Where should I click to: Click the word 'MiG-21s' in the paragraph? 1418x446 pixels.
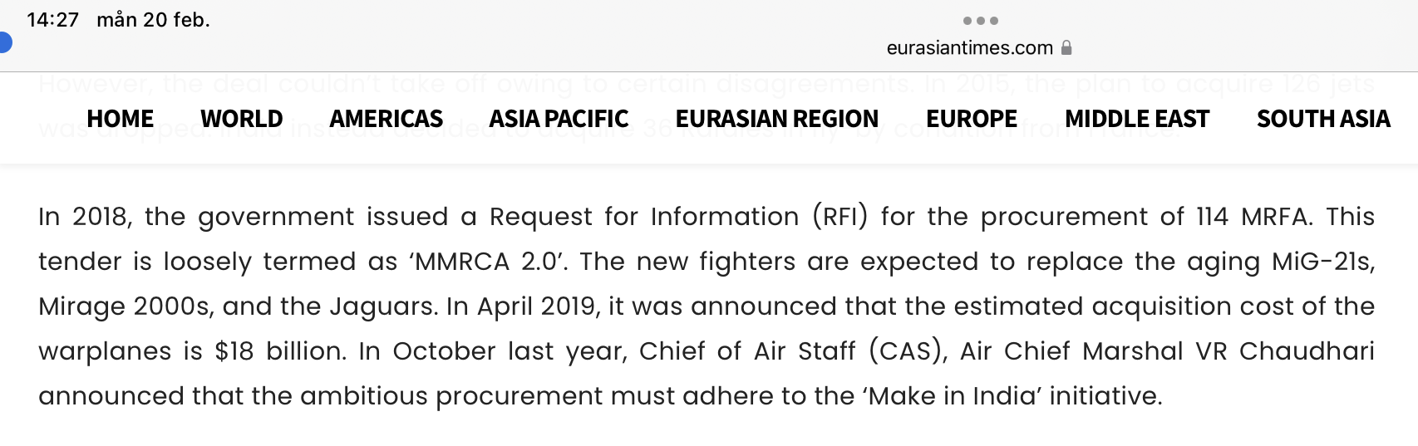coord(1323,262)
